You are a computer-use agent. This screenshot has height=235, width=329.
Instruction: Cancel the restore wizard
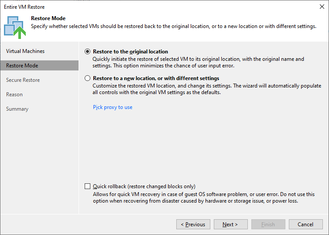click(x=306, y=224)
